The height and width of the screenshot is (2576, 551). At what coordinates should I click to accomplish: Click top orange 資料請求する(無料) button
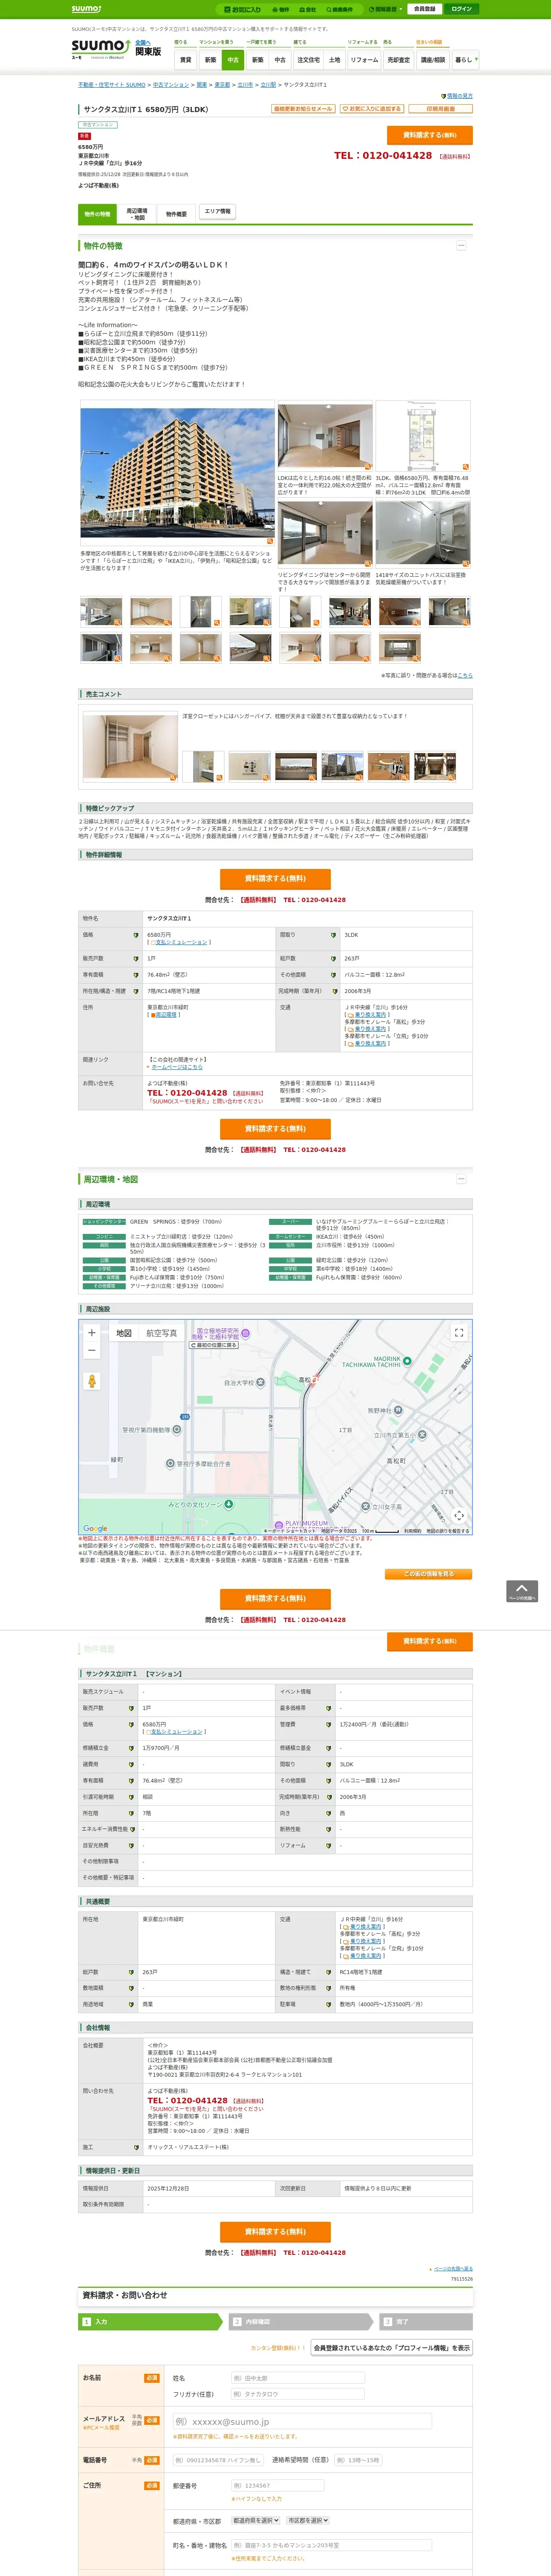point(430,135)
